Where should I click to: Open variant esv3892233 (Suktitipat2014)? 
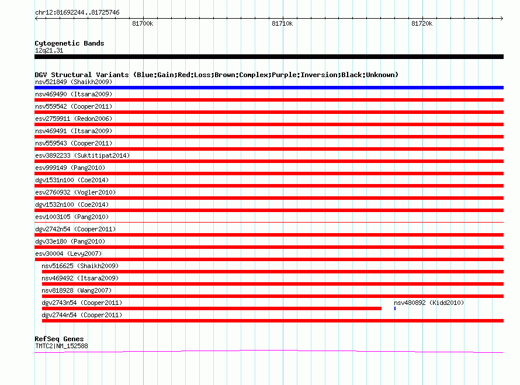(x=82, y=155)
